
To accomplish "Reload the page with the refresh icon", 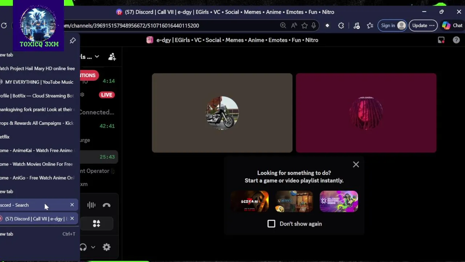I will [x=4, y=25].
